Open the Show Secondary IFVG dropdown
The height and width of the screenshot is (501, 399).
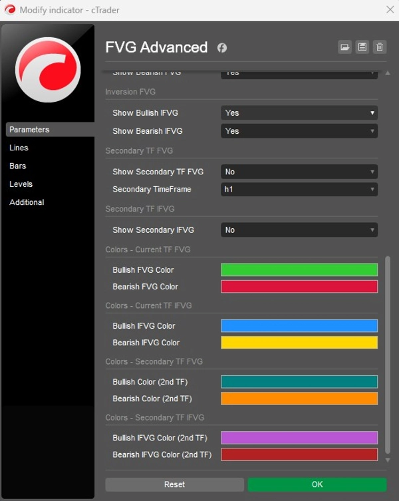coord(299,230)
